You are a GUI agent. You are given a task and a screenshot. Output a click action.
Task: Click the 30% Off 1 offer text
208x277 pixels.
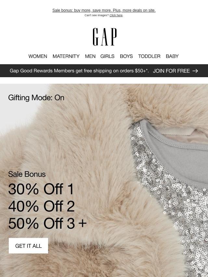click(x=41, y=189)
